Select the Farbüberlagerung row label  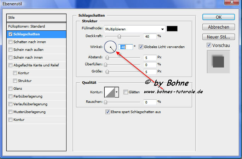(x=28, y=96)
